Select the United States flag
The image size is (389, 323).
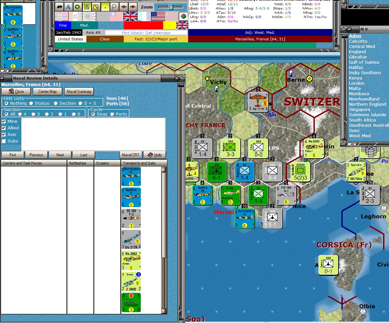click(158, 16)
